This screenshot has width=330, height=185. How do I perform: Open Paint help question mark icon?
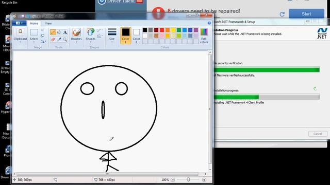coord(209,23)
